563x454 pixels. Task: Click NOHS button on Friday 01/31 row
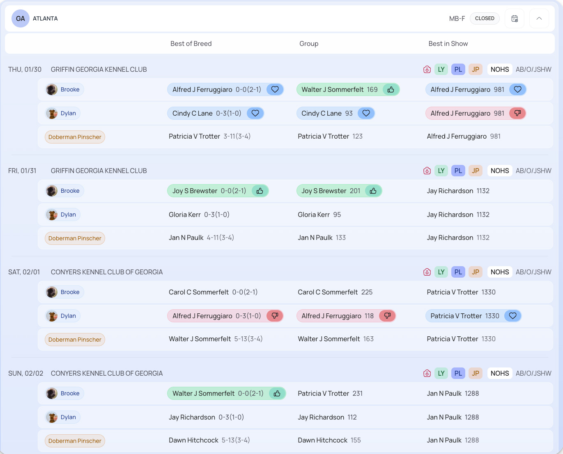click(499, 171)
